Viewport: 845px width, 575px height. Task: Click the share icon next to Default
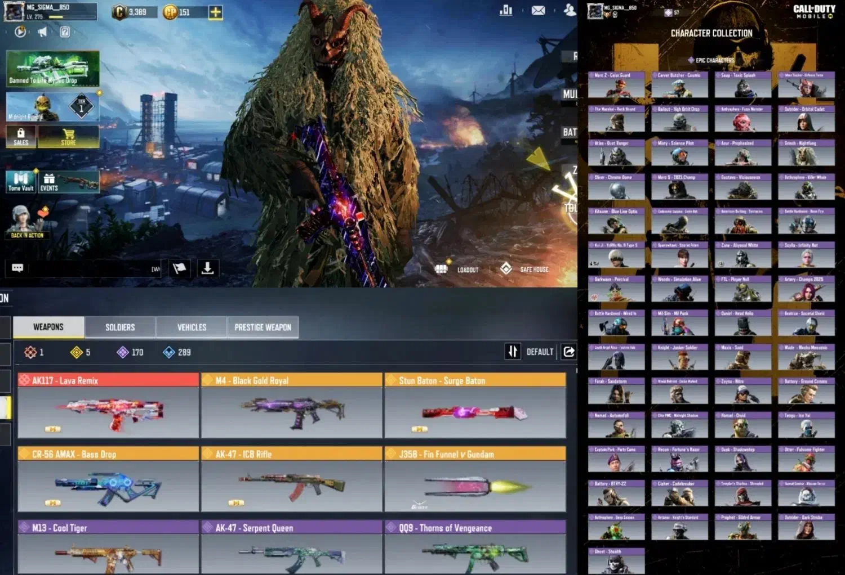click(x=569, y=352)
